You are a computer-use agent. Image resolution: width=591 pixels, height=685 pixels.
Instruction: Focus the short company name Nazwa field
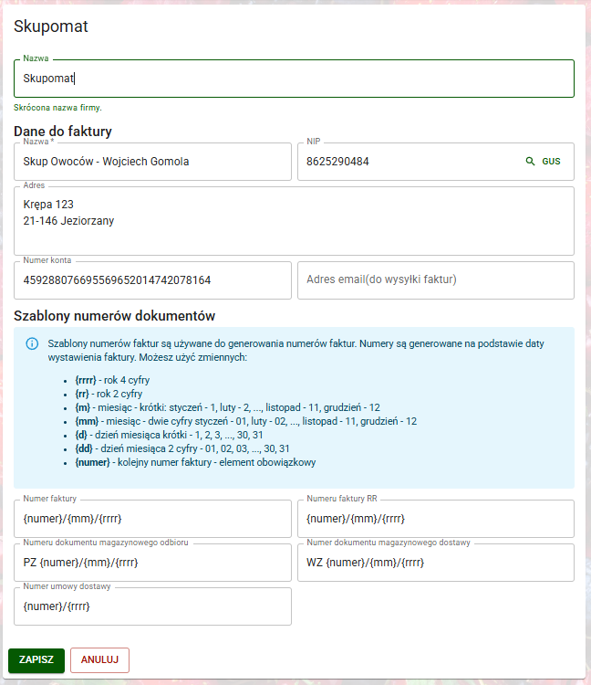click(294, 79)
